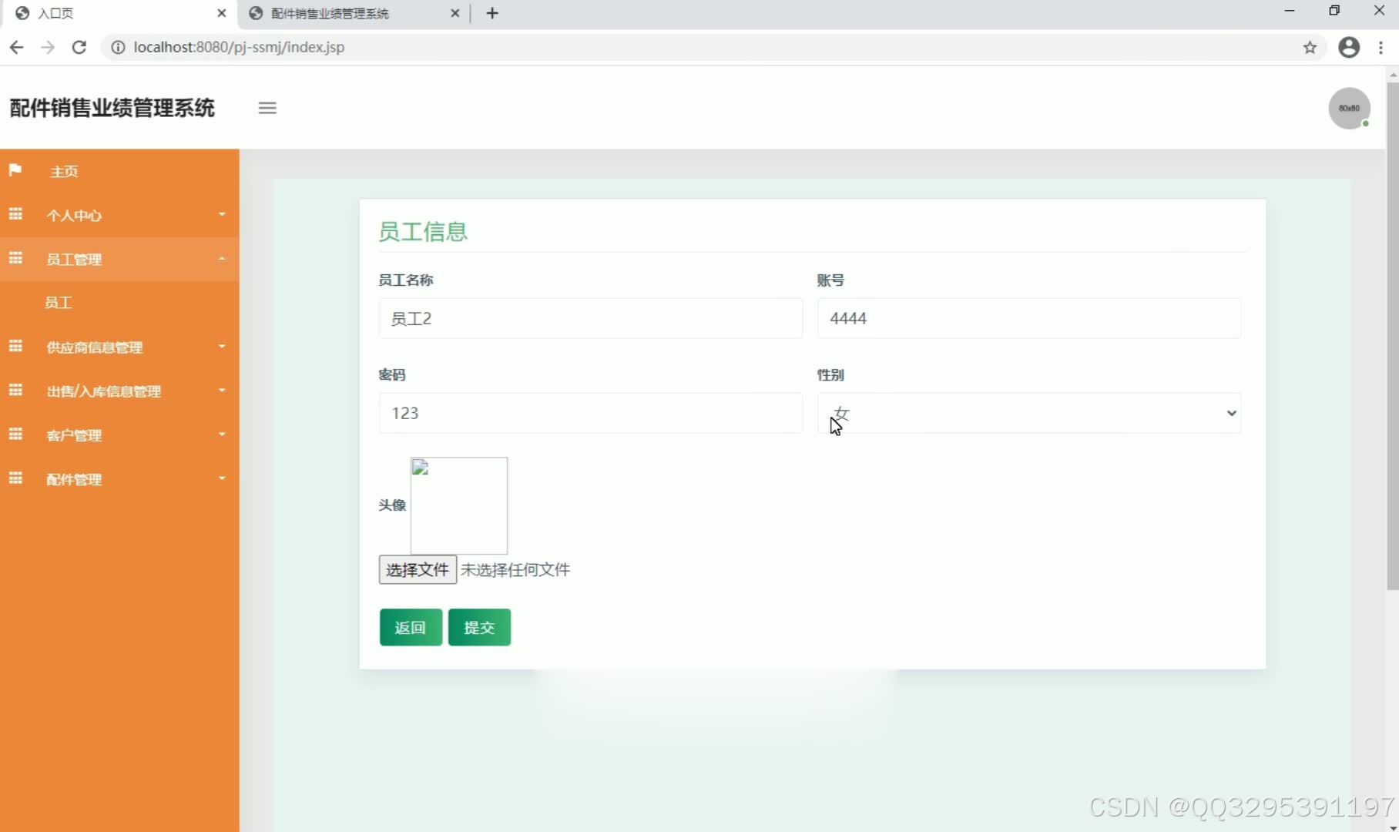Toggle the sidebar hamburger menu icon
This screenshot has height=832, width=1399.
267,108
